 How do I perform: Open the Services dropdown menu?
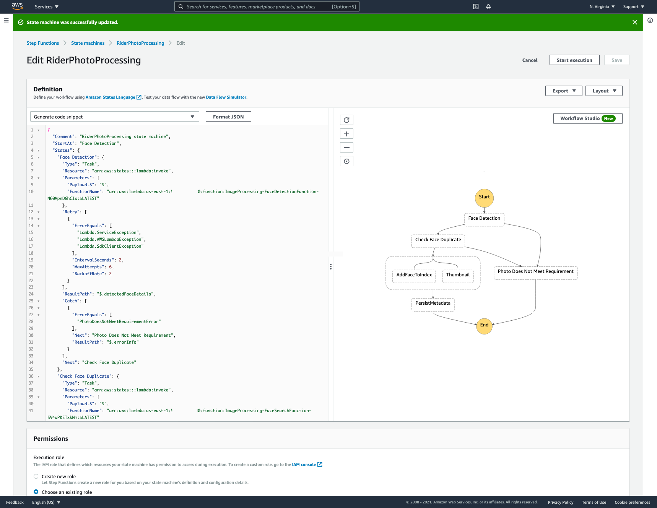(47, 6)
